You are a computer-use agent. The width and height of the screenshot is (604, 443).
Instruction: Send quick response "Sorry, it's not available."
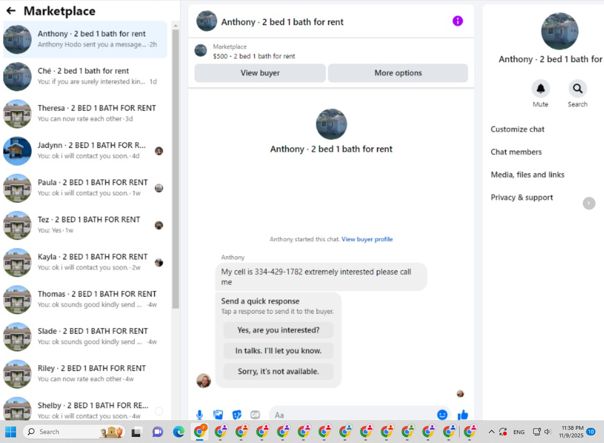(278, 372)
